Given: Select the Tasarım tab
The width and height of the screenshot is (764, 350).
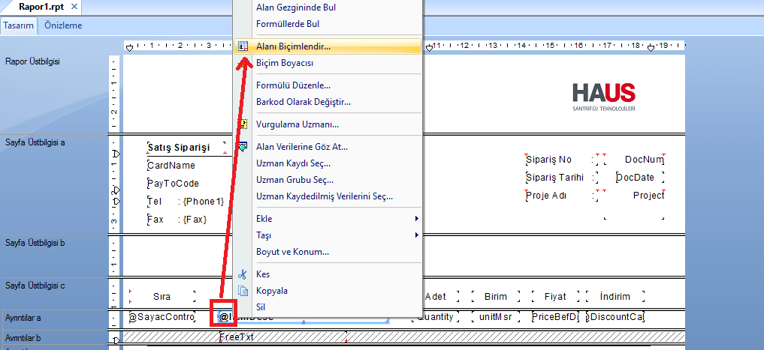Looking at the screenshot, I should 19,25.
